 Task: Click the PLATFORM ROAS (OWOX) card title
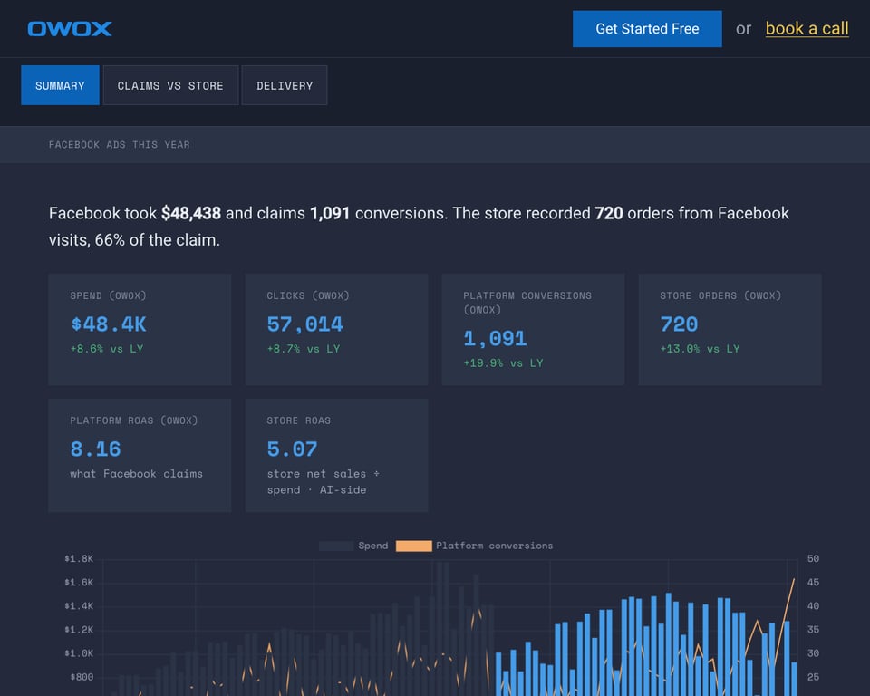pyautogui.click(x=134, y=420)
